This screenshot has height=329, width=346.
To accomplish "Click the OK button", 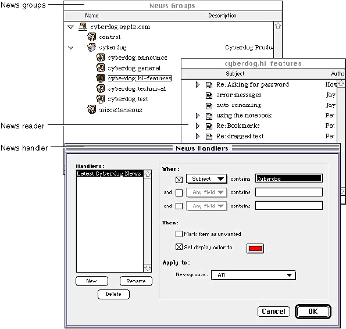I will tap(313, 312).
